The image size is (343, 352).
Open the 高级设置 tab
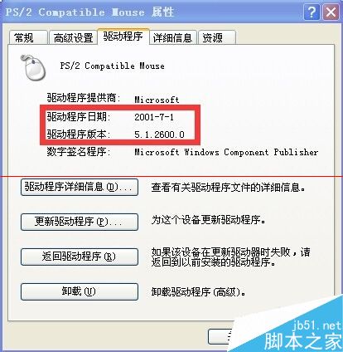coord(73,37)
